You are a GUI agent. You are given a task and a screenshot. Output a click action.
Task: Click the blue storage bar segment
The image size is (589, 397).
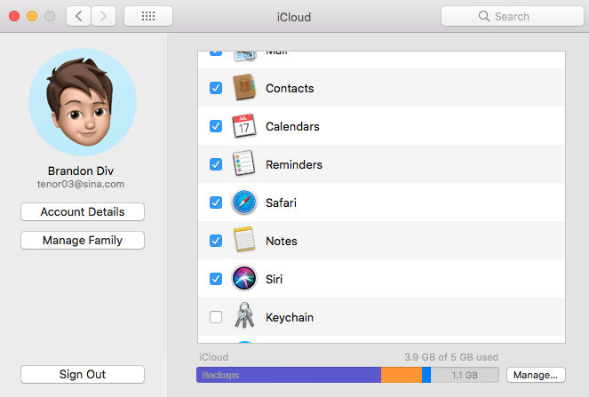click(426, 375)
